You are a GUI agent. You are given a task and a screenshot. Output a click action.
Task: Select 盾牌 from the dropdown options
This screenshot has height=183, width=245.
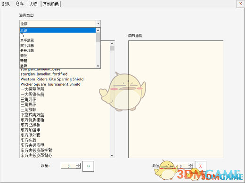tap(57, 66)
